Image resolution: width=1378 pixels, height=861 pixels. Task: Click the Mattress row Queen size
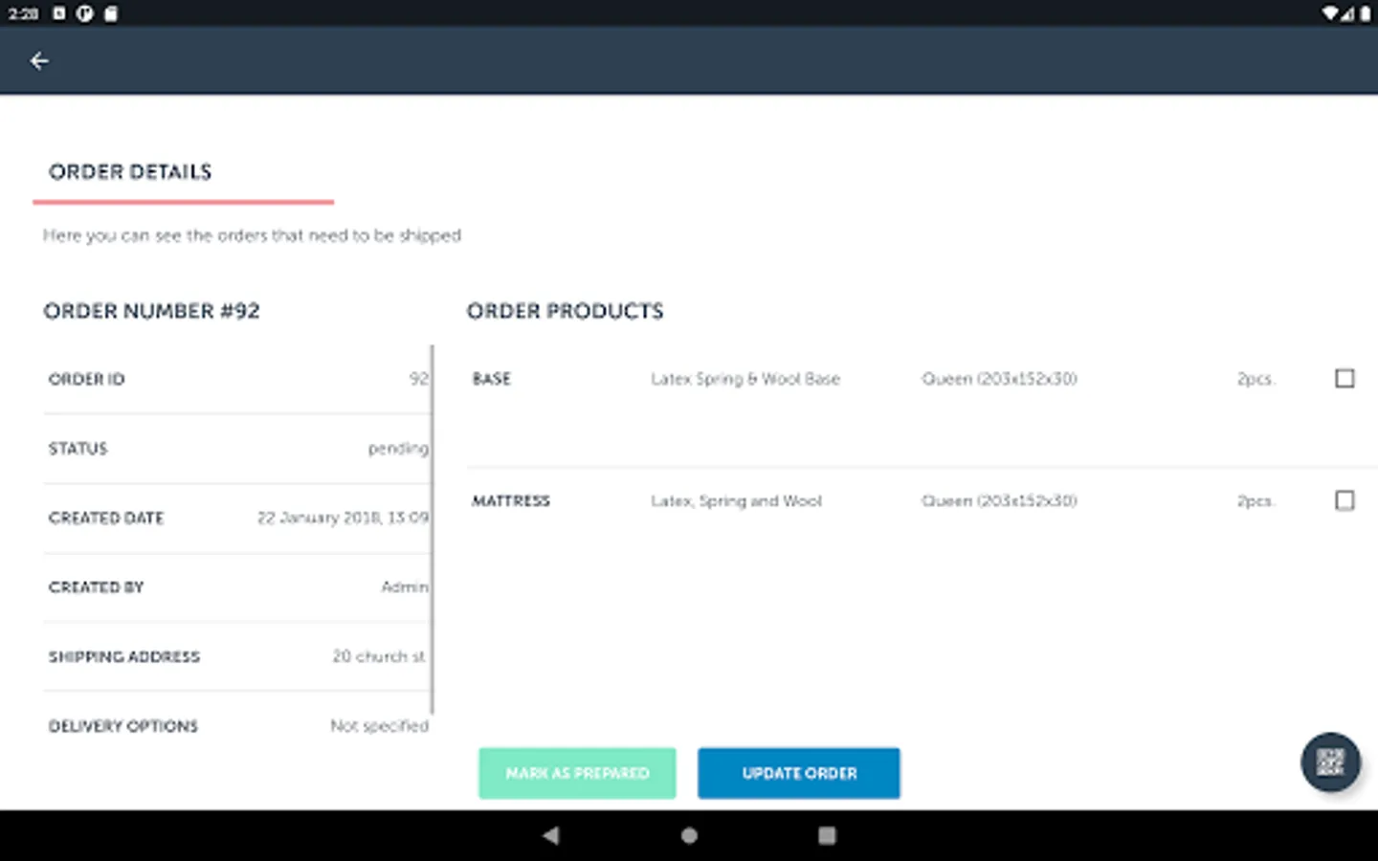(999, 500)
